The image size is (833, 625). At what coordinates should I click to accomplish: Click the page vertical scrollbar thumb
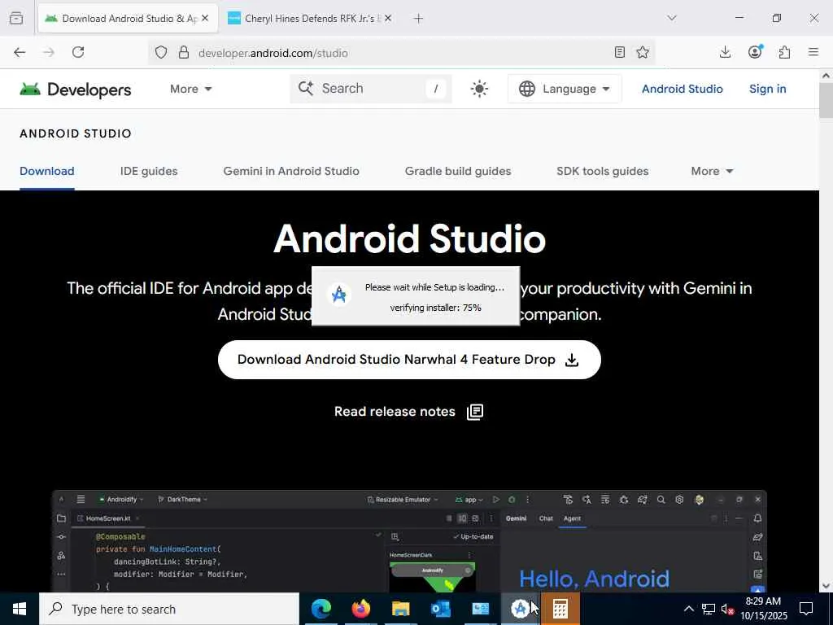826,100
